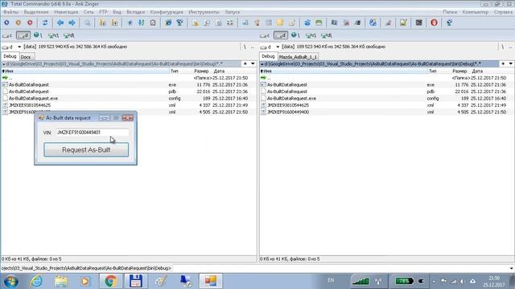Open search with the magnifier toolbar icon
This screenshot has width=515, height=289.
[88, 23]
